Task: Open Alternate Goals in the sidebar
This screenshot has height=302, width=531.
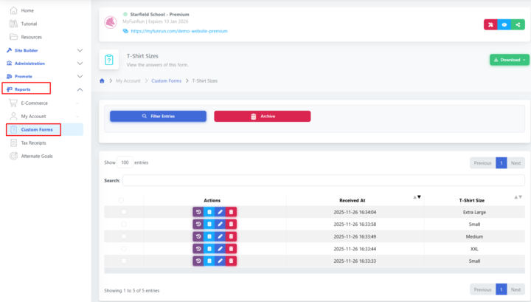Action: pyautogui.click(x=36, y=156)
